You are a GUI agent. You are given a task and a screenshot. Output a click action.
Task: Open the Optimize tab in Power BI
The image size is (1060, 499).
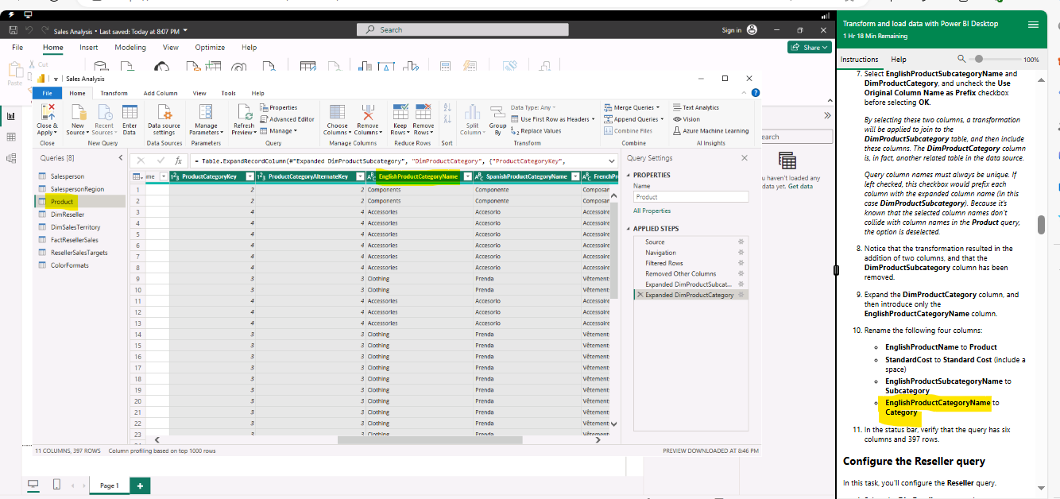coord(210,48)
